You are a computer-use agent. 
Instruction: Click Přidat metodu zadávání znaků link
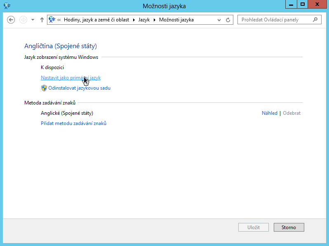coord(73,123)
